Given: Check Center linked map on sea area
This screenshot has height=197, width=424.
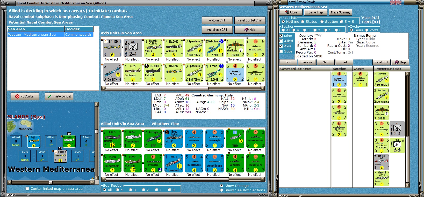Looking at the screenshot, I should coord(27,189).
